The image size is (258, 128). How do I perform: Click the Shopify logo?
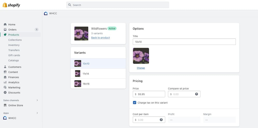11,5
